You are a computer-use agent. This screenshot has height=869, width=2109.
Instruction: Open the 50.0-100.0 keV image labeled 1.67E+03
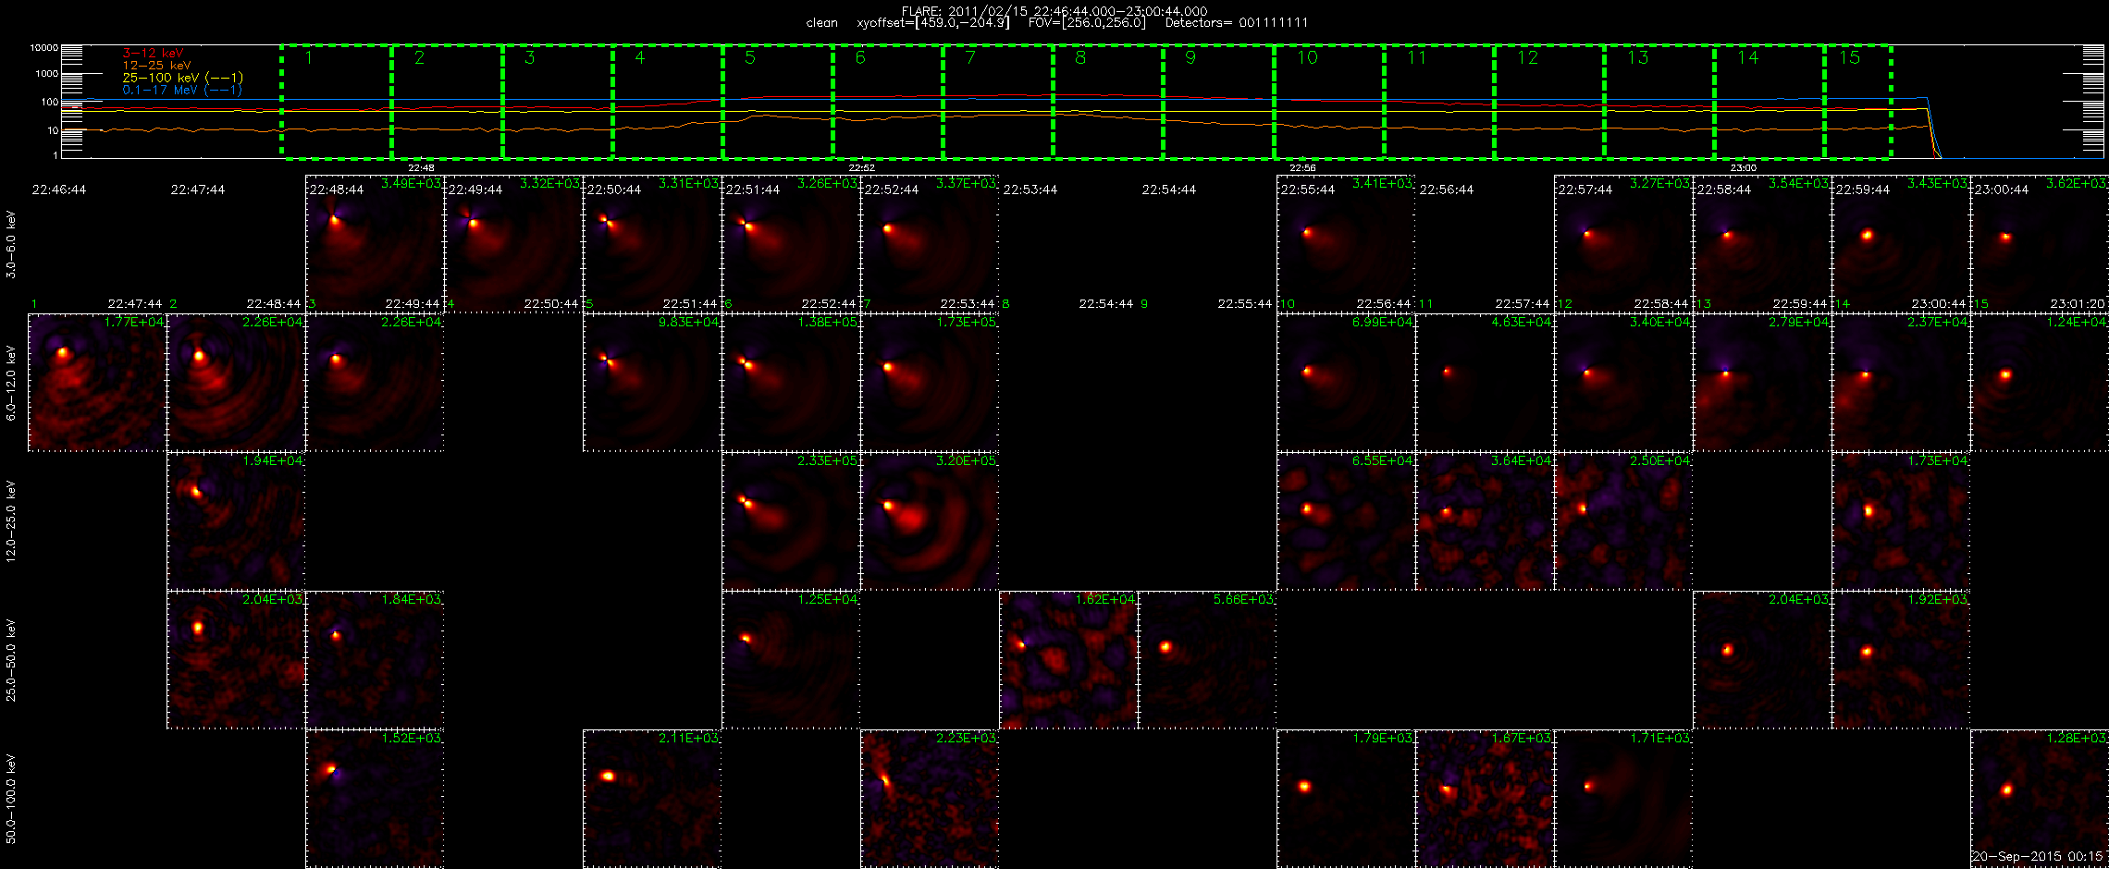[x=1485, y=799]
